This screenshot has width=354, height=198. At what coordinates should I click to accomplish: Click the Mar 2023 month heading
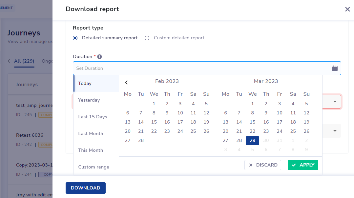pos(266,81)
